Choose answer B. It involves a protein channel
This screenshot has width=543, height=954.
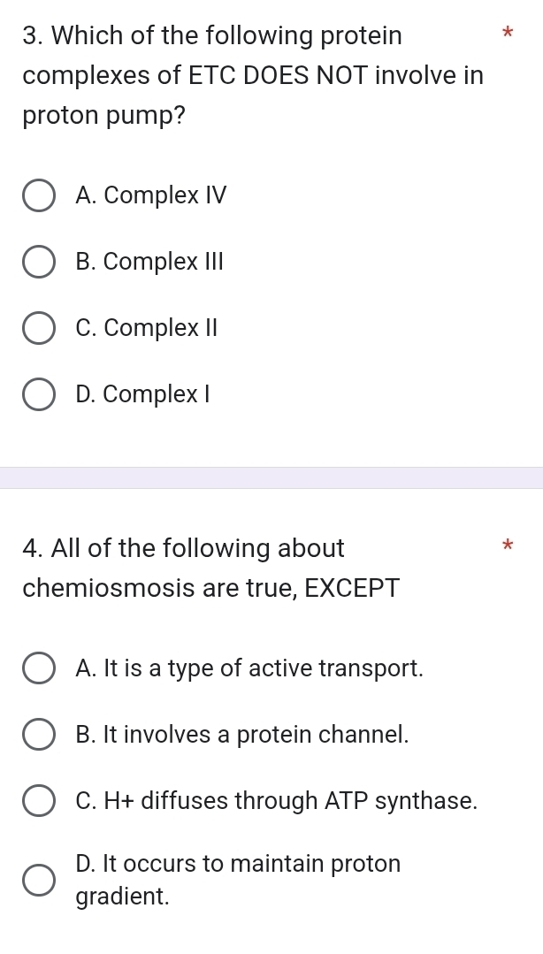39,735
